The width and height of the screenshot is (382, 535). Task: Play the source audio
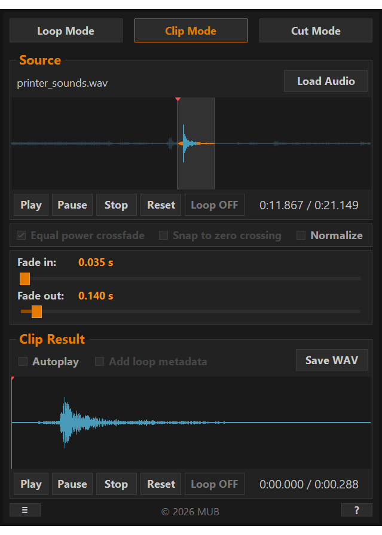pyautogui.click(x=31, y=204)
